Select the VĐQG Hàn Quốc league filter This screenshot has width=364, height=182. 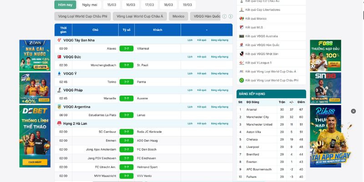tap(207, 16)
